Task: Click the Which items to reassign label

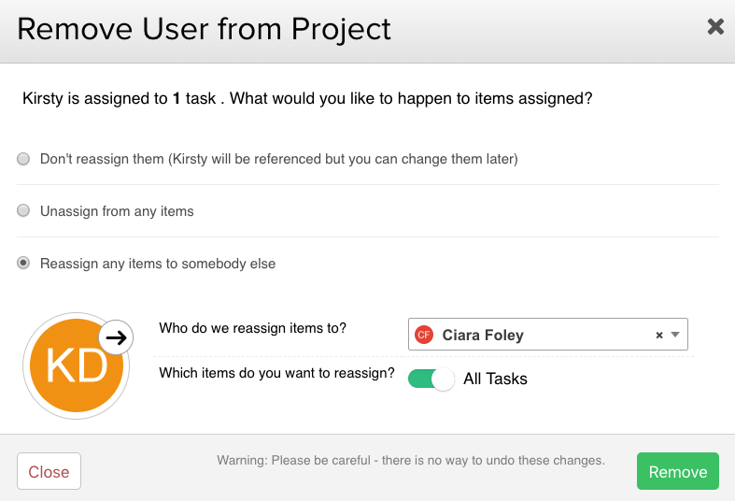Action: point(276,373)
